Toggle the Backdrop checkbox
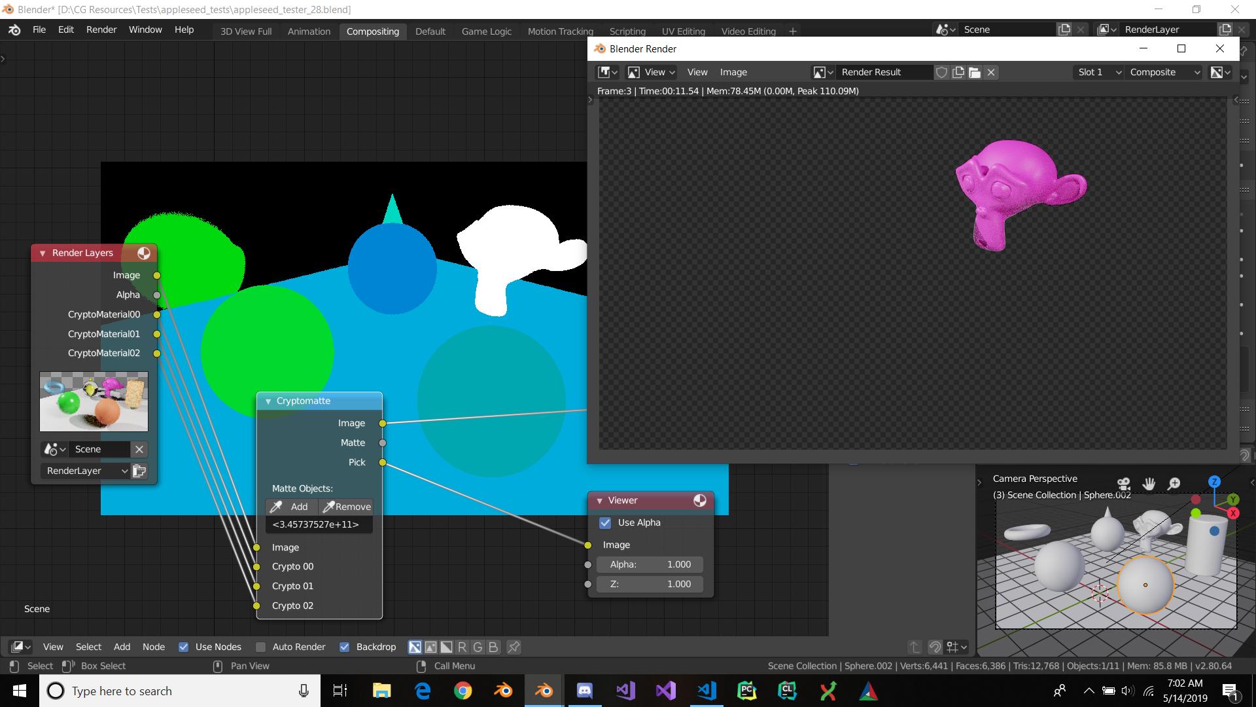Viewport: 1256px width, 707px height. tap(344, 647)
